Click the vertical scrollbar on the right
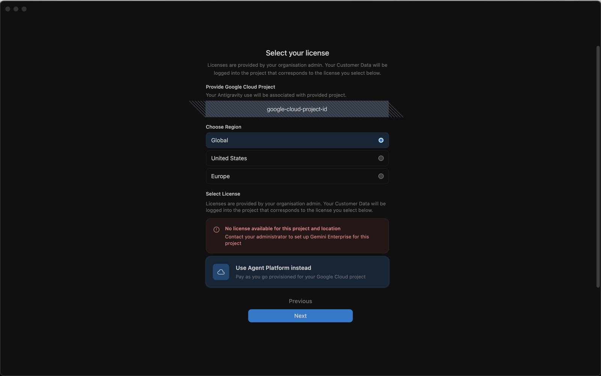Image resolution: width=601 pixels, height=376 pixels. [x=598, y=167]
